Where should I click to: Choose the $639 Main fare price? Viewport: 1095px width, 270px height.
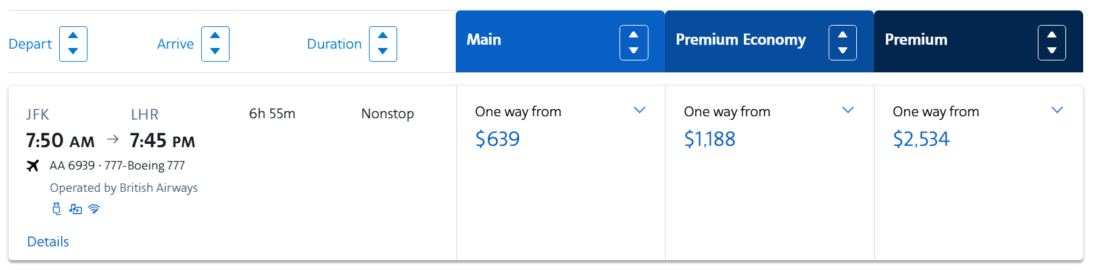click(497, 139)
